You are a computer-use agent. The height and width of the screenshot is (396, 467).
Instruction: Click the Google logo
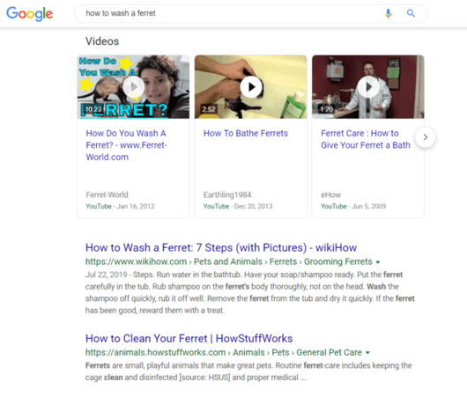pos(29,14)
